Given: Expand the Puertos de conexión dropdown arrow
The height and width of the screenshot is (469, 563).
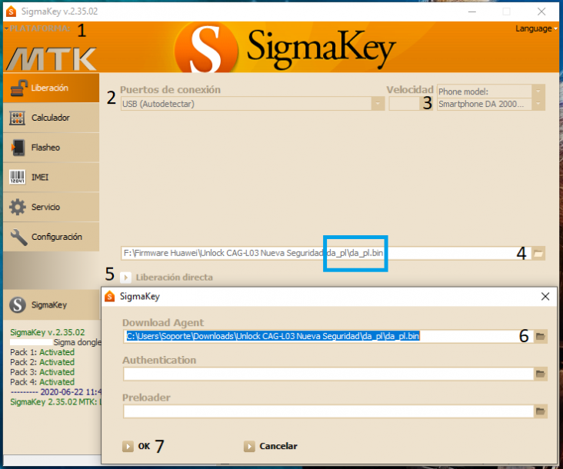Looking at the screenshot, I should pyautogui.click(x=378, y=104).
